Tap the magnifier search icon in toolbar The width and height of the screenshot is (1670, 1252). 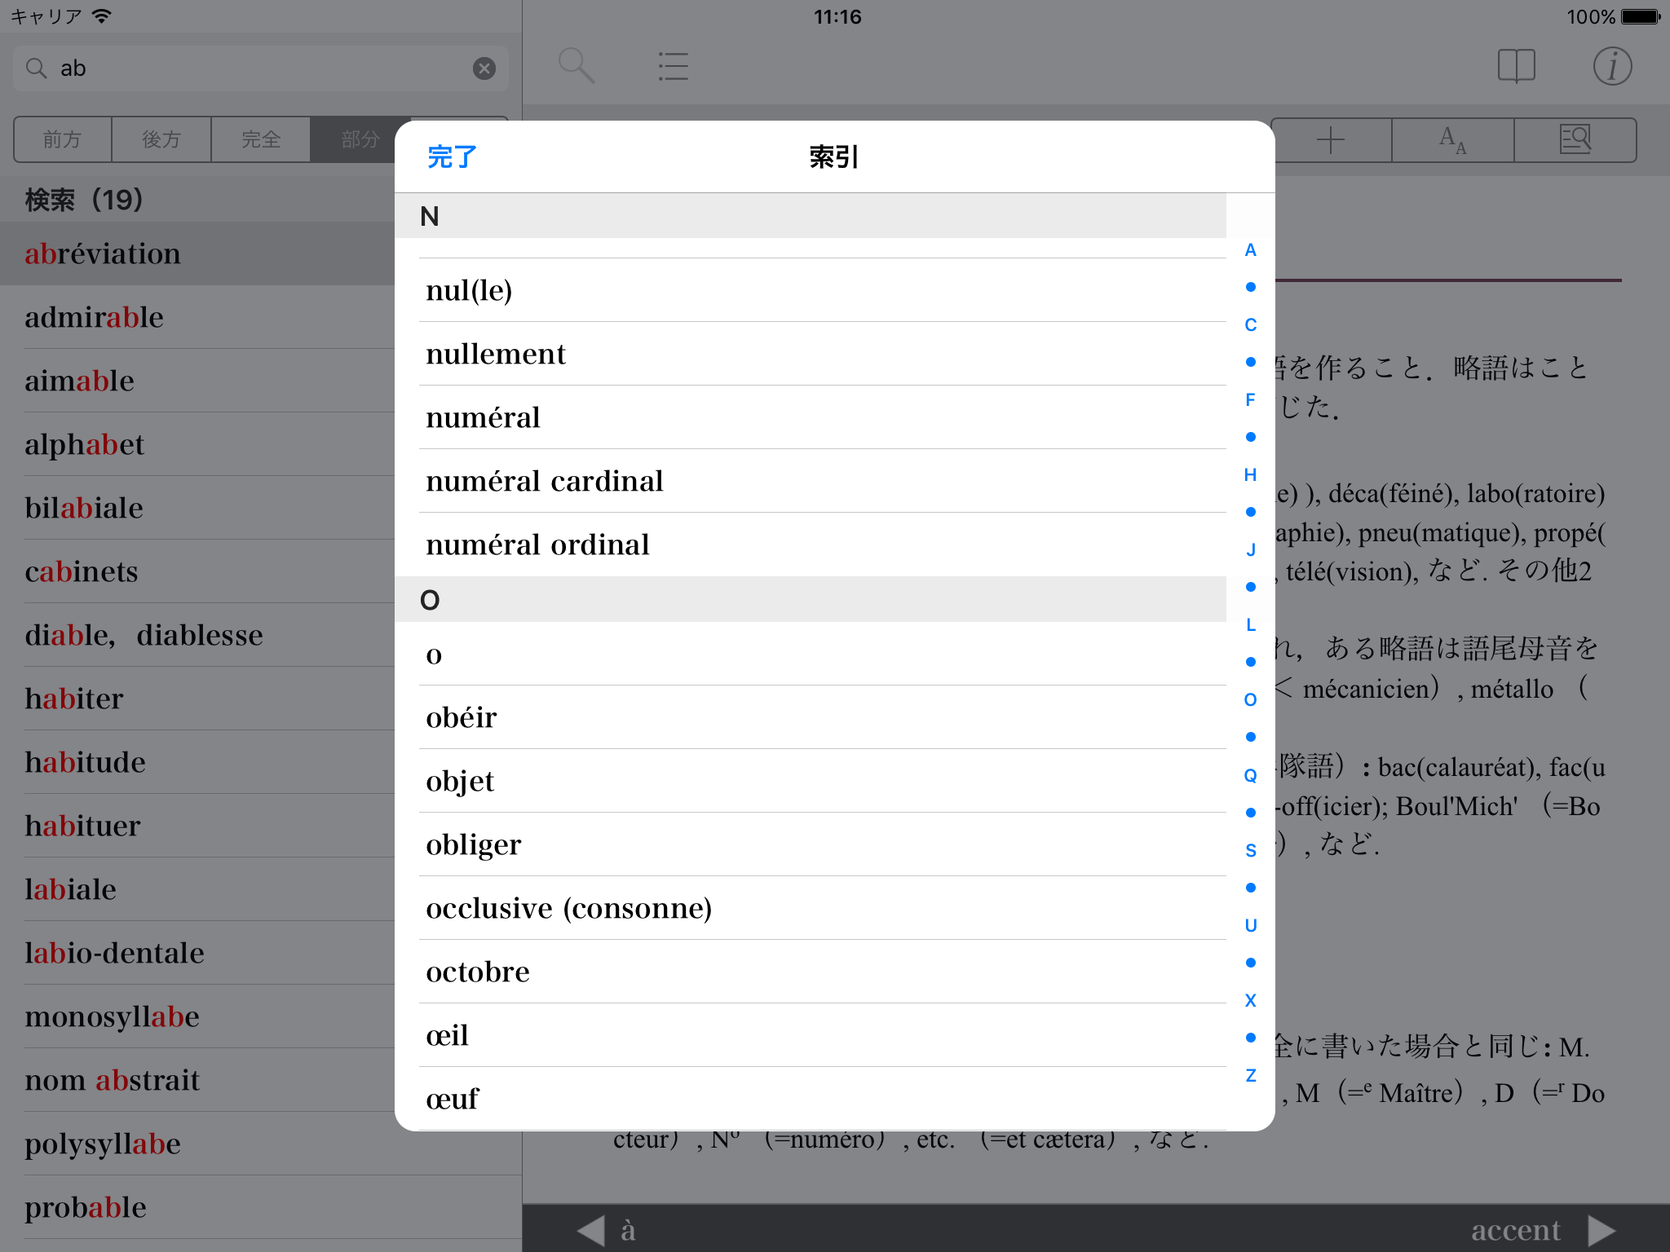coord(576,66)
